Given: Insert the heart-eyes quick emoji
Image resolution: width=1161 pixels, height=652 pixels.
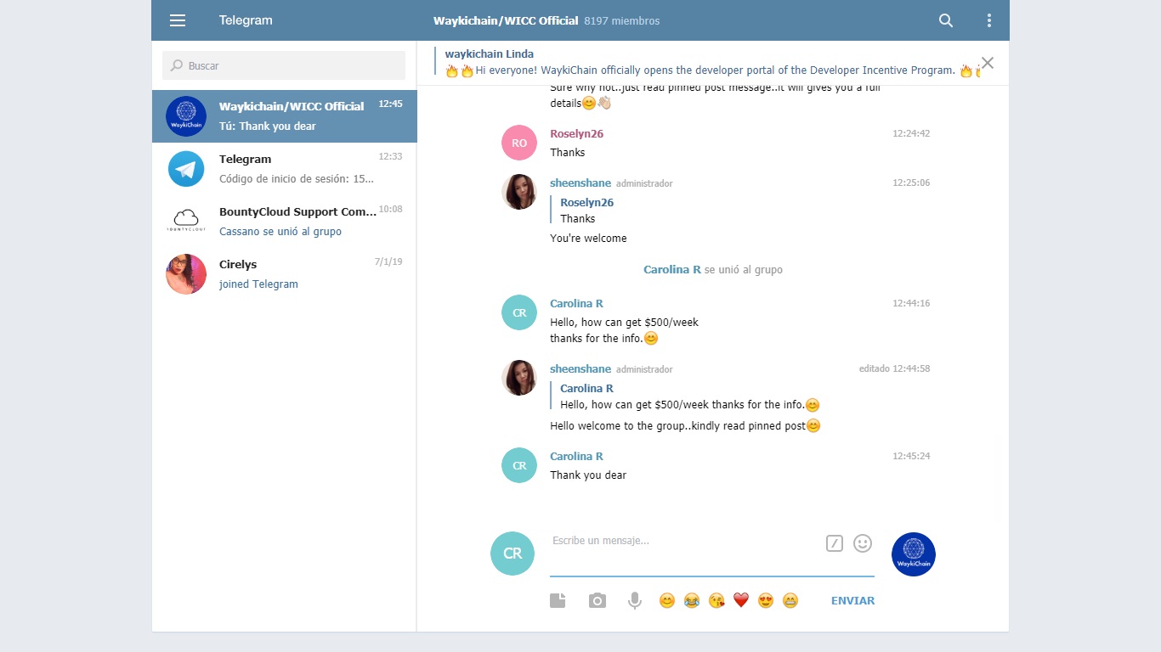Looking at the screenshot, I should (766, 601).
